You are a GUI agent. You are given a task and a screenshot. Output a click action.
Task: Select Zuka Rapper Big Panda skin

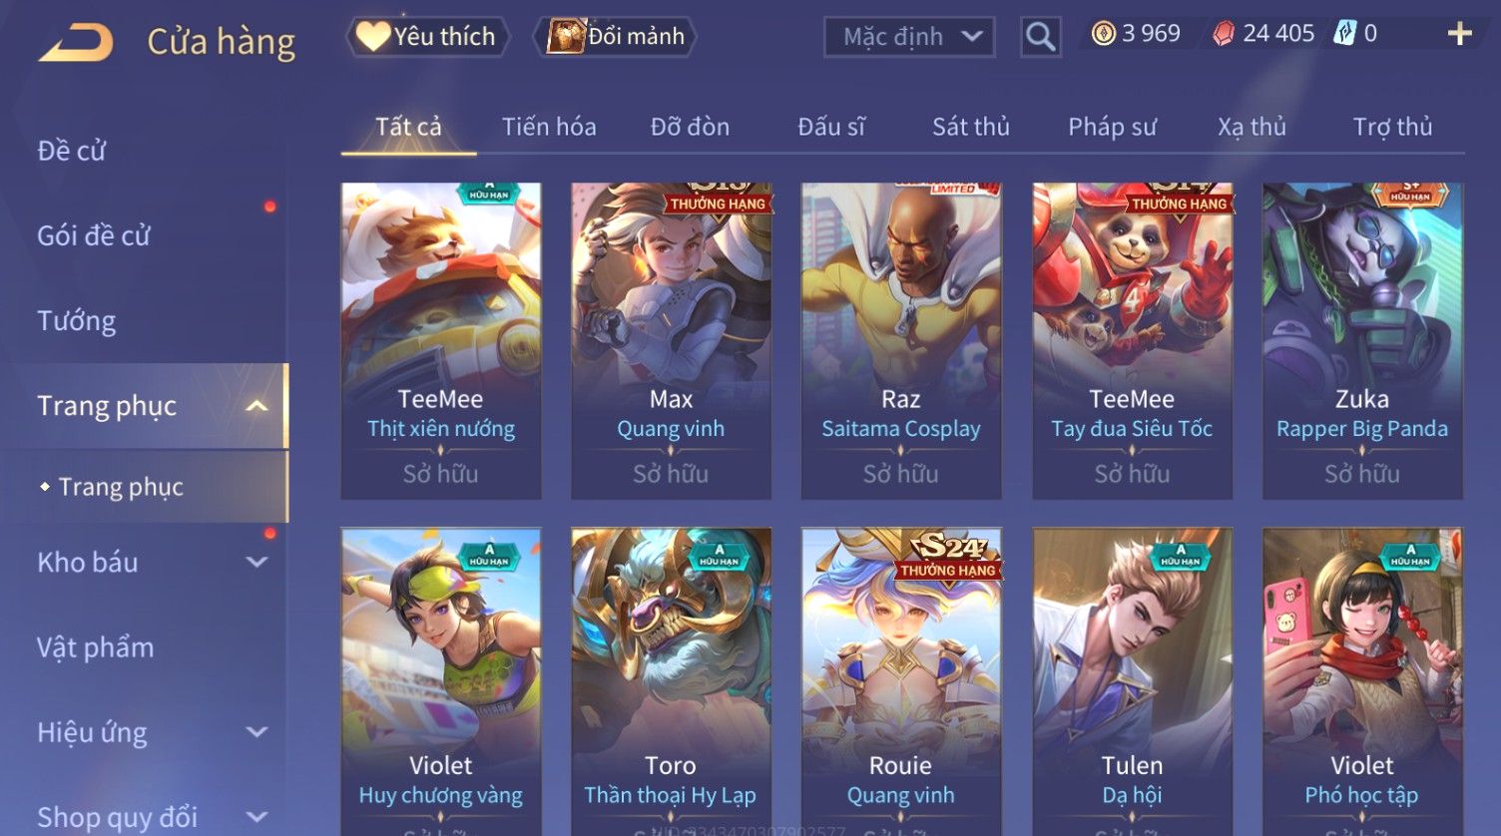(1362, 340)
